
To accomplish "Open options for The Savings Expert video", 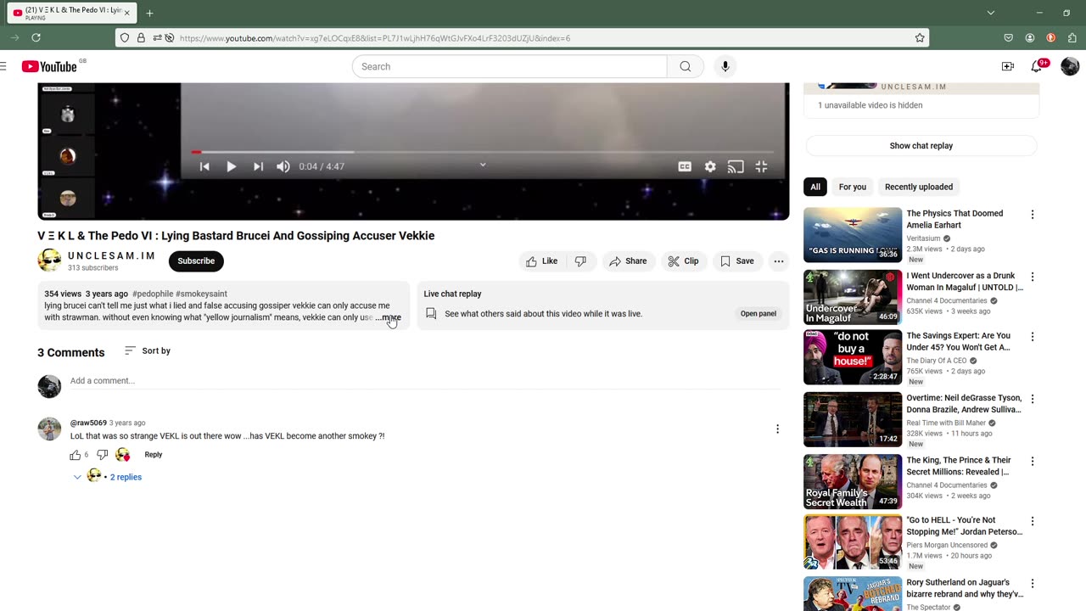I will coord(1032,337).
